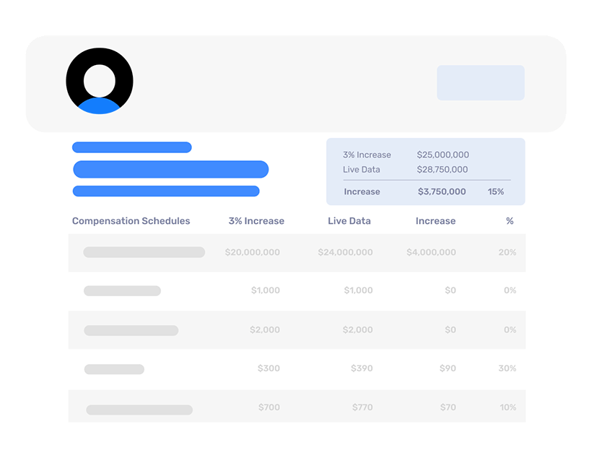Click the 10% cell
The height and width of the screenshot is (455, 591).
coord(508,407)
